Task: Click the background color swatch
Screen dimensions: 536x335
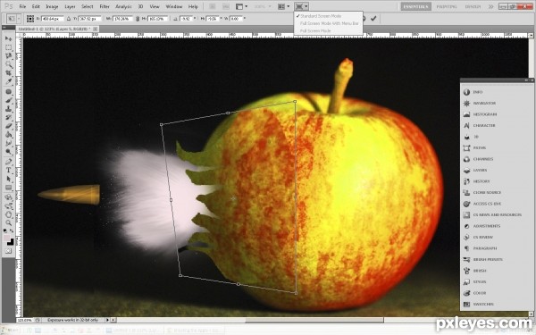Action: coord(11,242)
